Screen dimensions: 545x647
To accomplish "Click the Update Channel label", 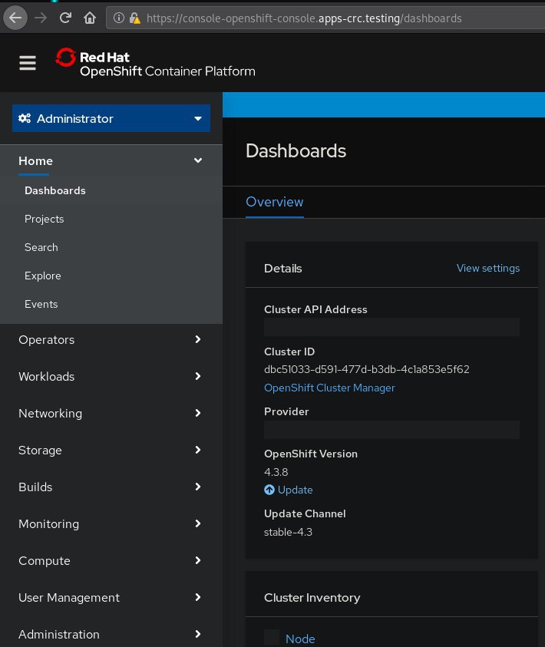I will pos(305,513).
